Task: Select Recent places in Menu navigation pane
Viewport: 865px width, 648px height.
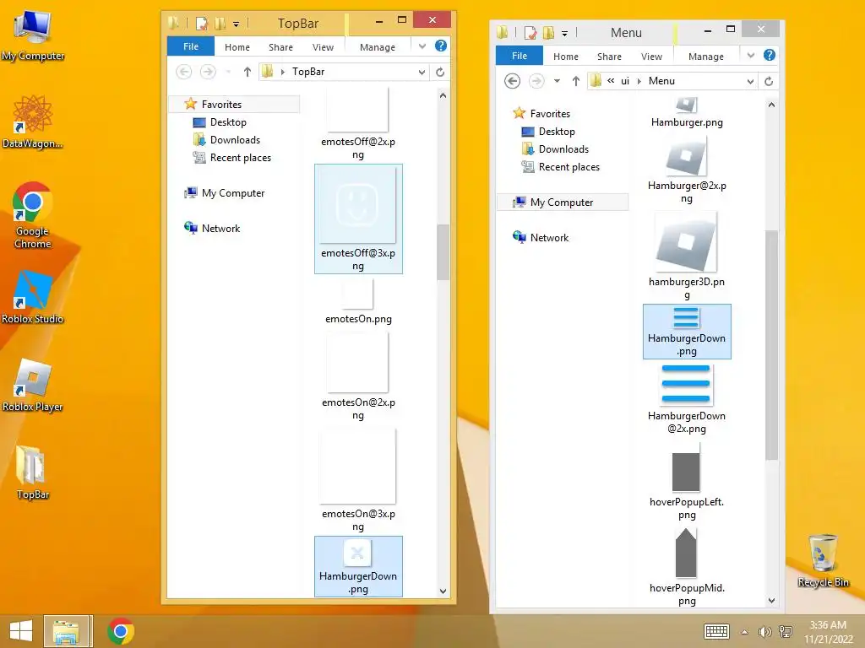Action: tap(561, 167)
